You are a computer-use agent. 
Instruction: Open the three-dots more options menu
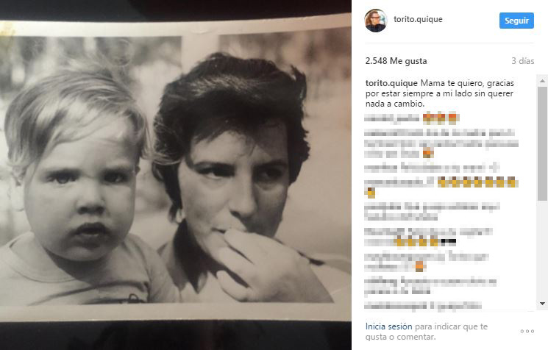coord(527,331)
